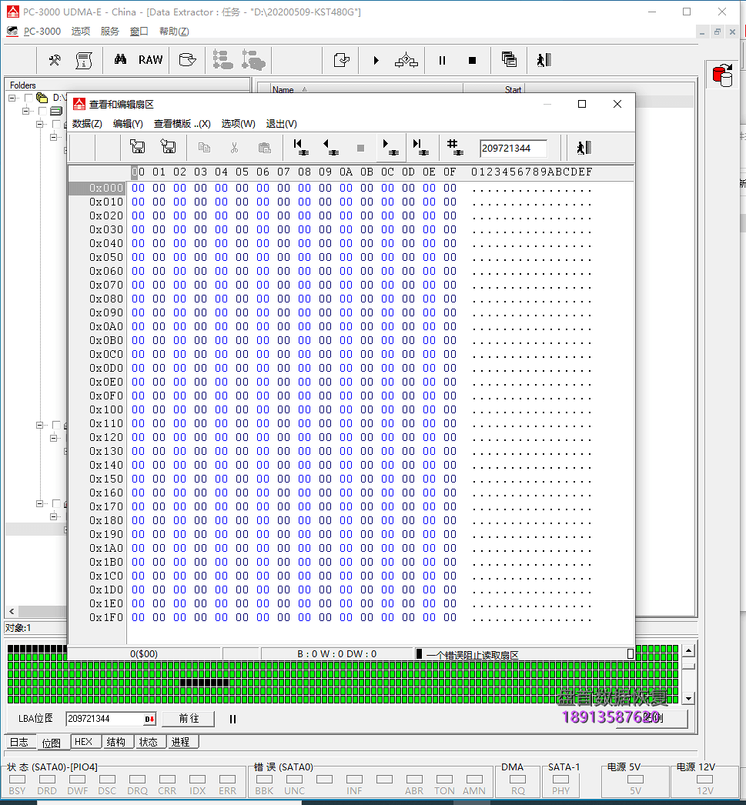Open the 选项 menu in main menu bar
Image resolution: width=746 pixels, height=805 pixels.
pyautogui.click(x=81, y=32)
